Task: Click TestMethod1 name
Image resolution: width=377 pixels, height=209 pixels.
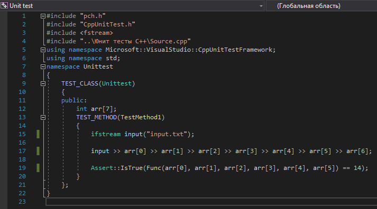Action: point(141,117)
